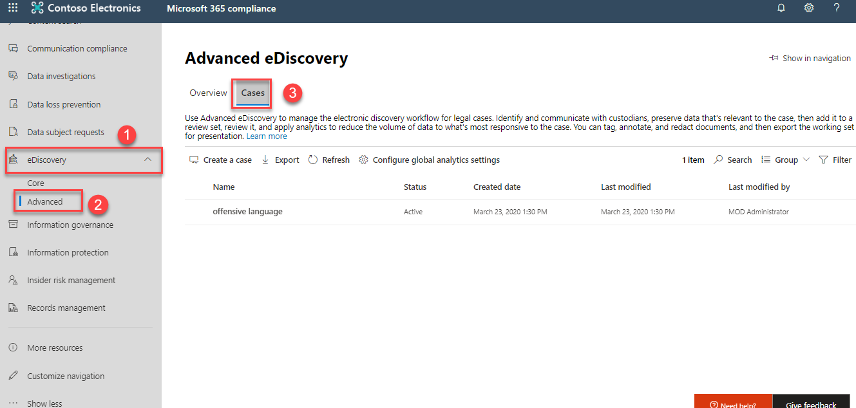Collapse navigation with Show less
The image size is (856, 408).
(44, 403)
